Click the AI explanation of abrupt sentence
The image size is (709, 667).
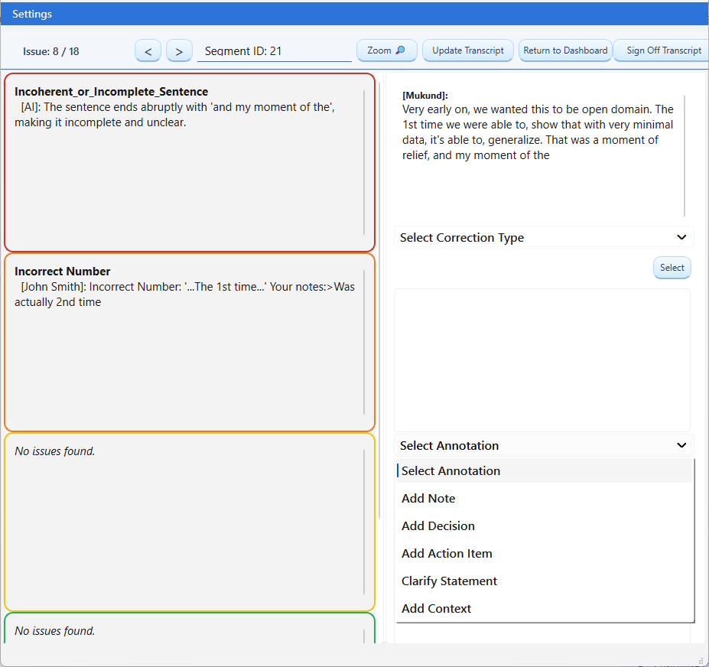pos(174,115)
